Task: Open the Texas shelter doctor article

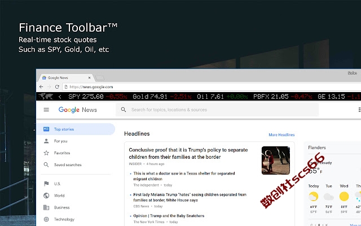Action: click(184, 176)
